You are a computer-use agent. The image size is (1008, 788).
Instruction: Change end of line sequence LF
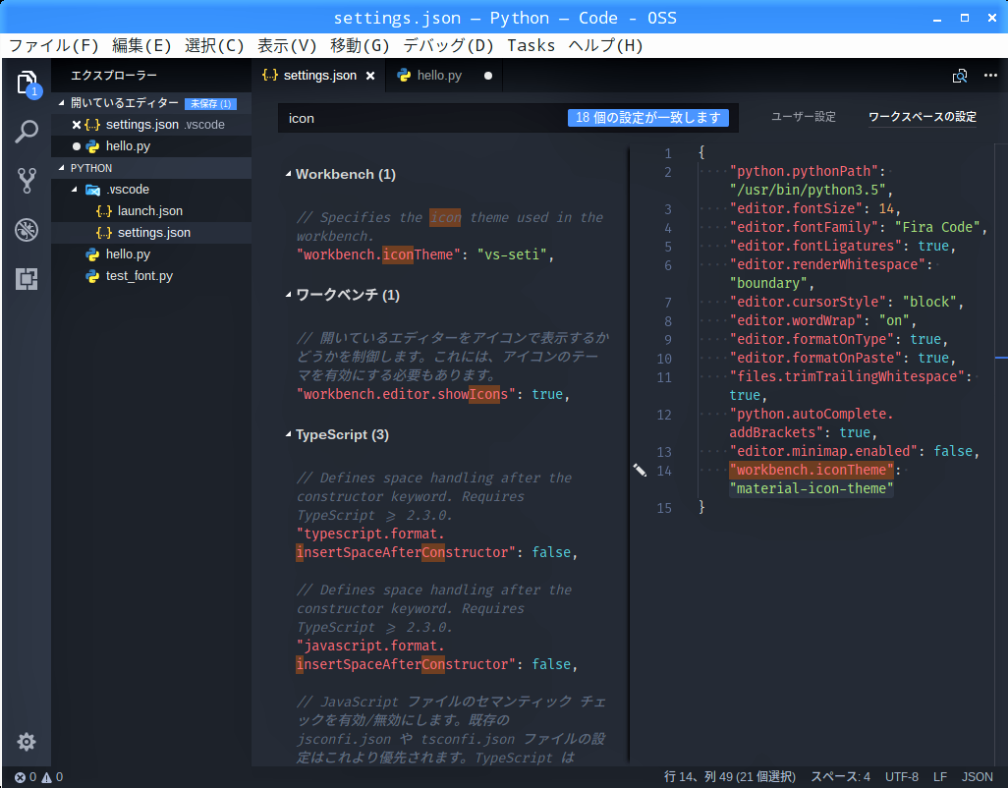click(940, 777)
